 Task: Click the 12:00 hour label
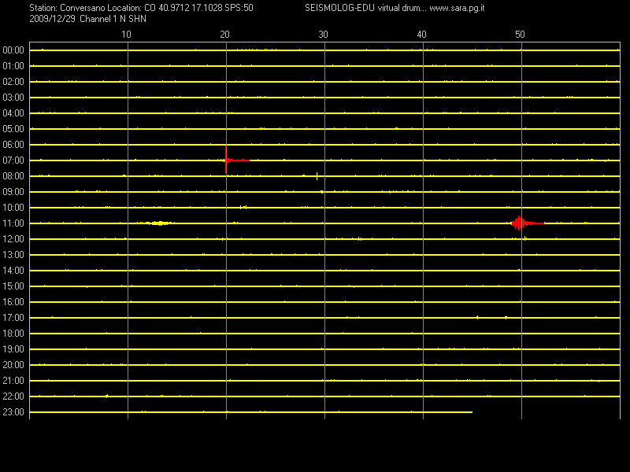13,239
